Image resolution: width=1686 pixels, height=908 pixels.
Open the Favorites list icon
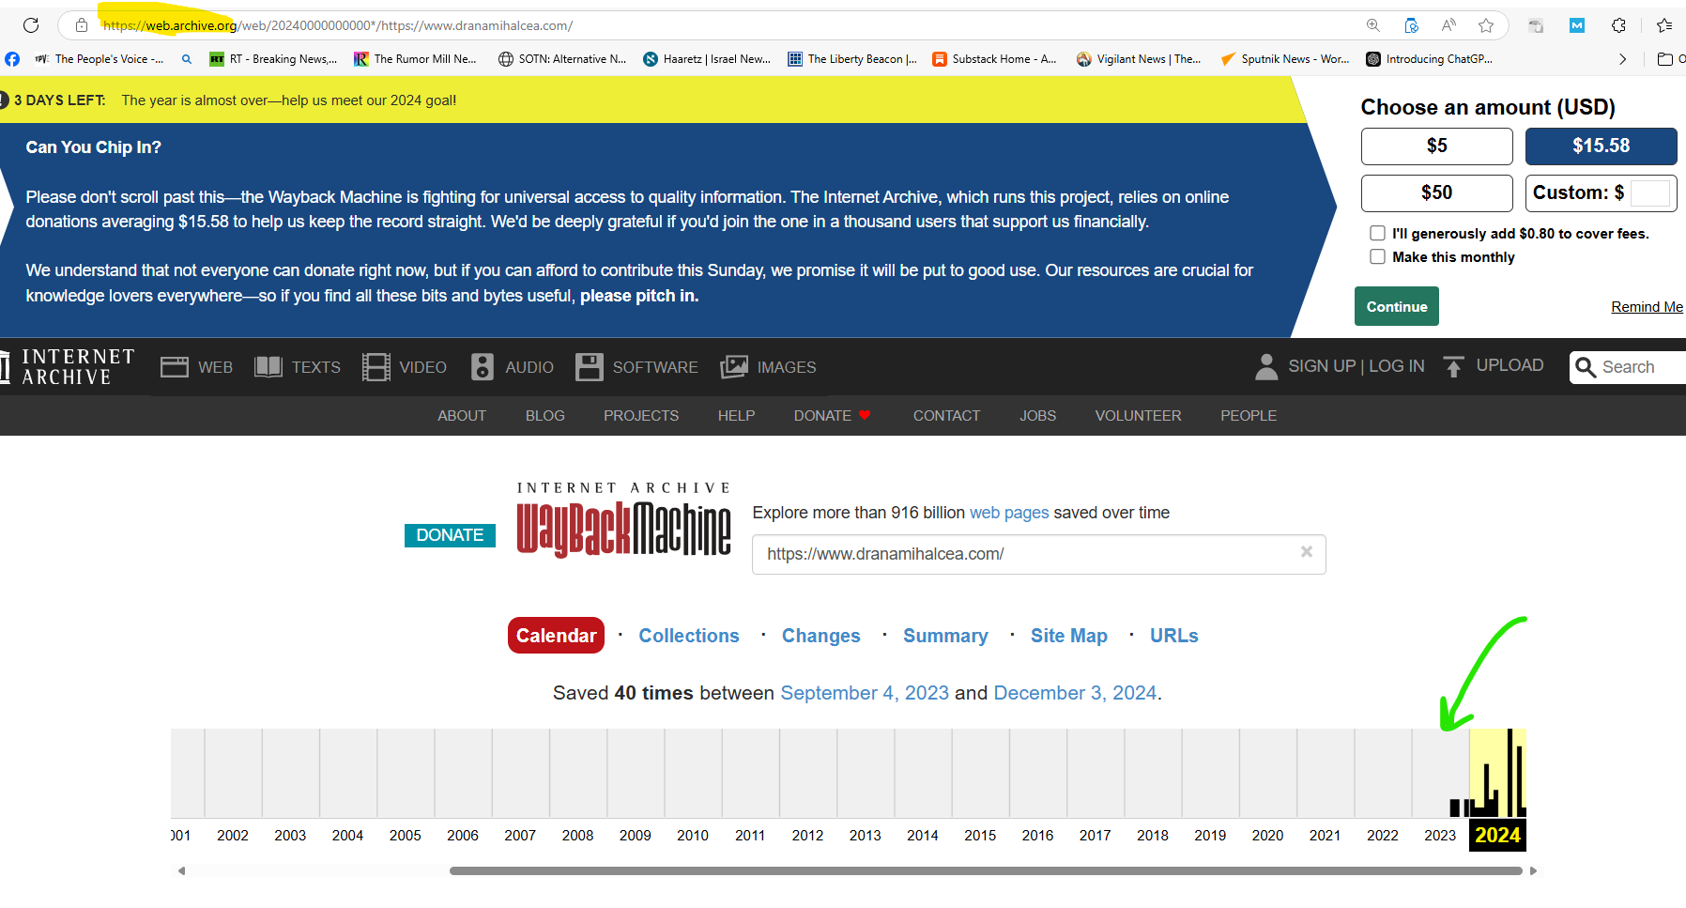1664,25
